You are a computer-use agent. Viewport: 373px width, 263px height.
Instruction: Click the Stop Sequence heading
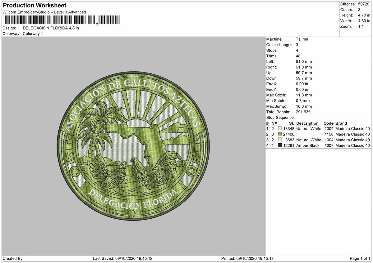pyautogui.click(x=280, y=118)
